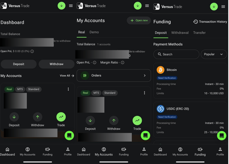229x164 pixels.
Task: Select the Deposit funding tab
Action: (x=161, y=33)
